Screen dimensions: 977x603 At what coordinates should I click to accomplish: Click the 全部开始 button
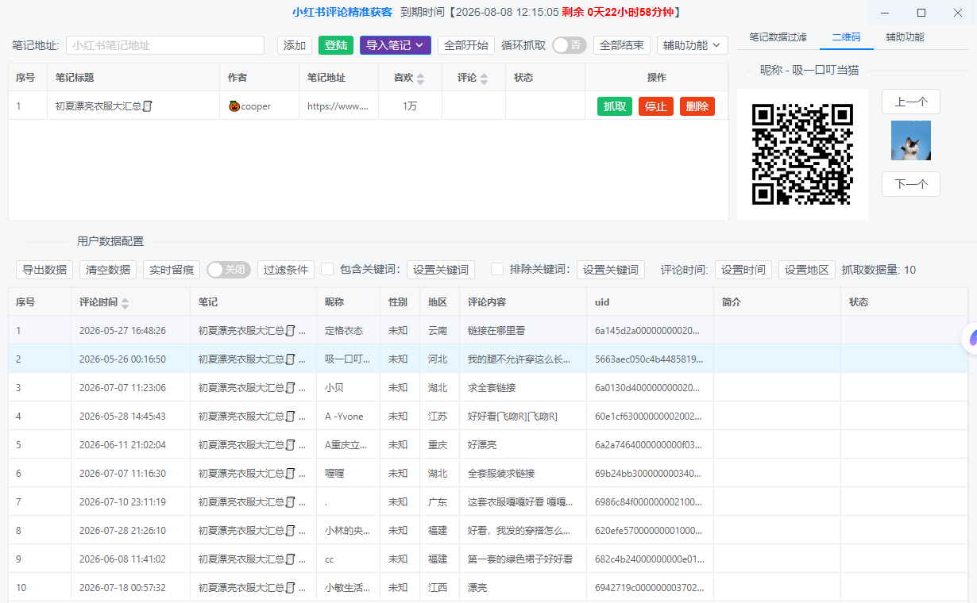point(466,45)
